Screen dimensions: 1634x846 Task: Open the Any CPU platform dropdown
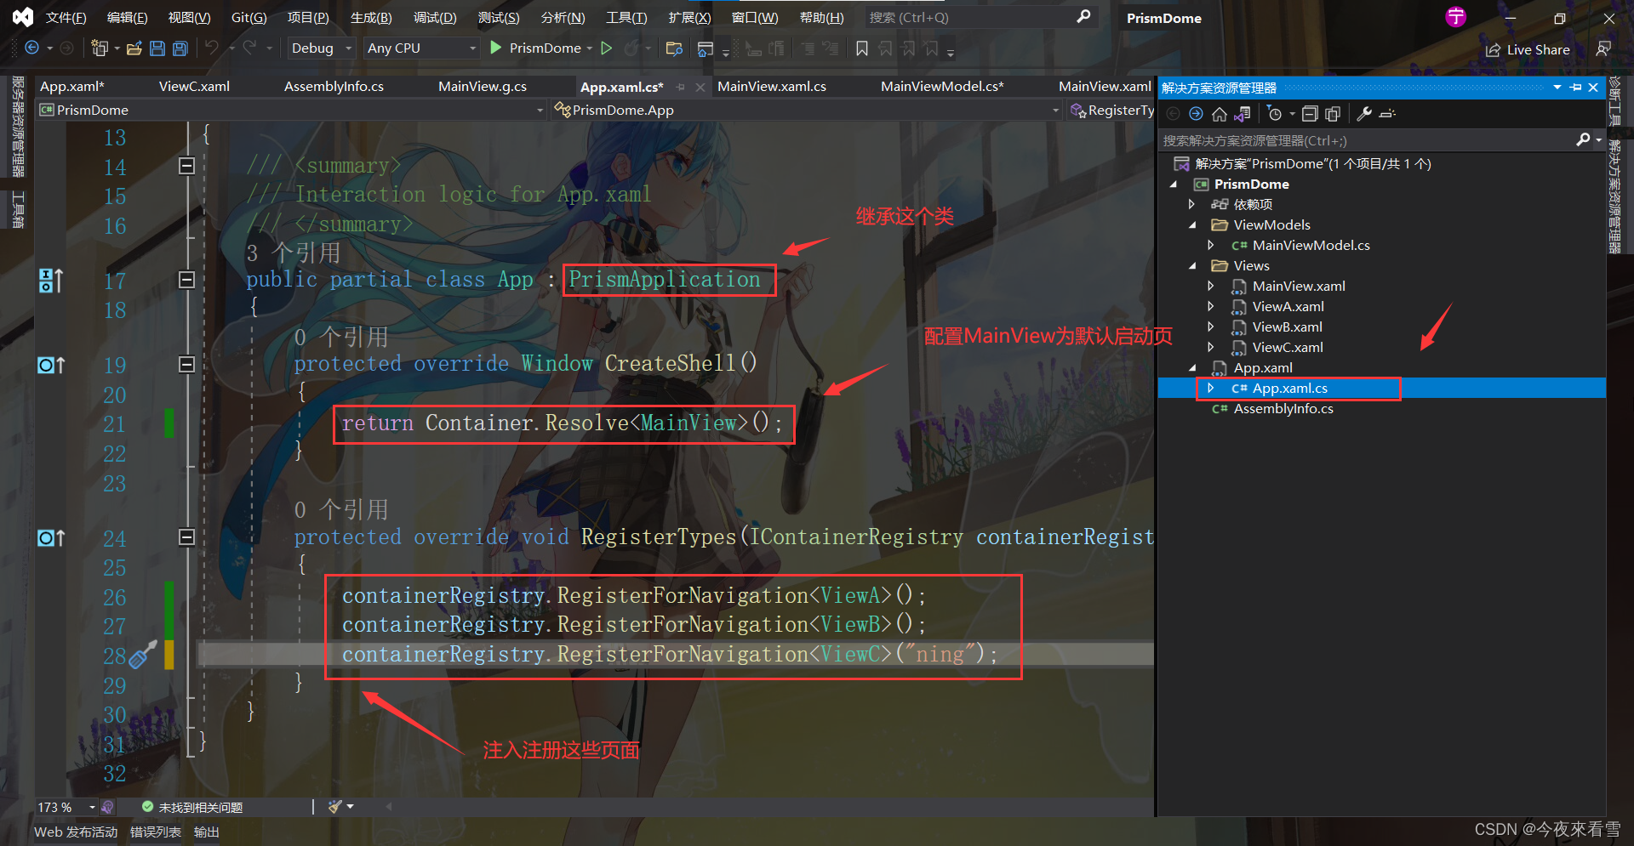click(x=421, y=48)
